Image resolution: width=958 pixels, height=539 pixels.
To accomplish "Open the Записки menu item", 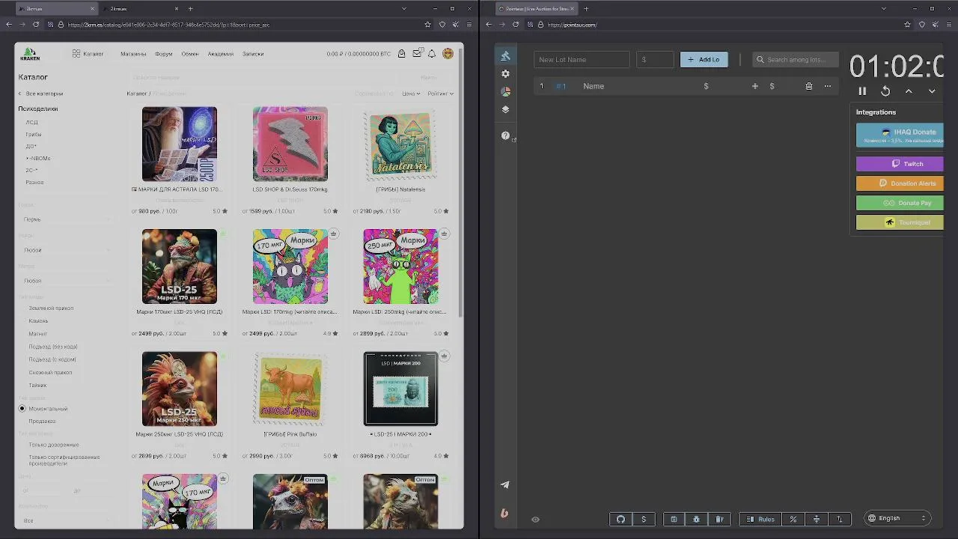I will pos(253,54).
